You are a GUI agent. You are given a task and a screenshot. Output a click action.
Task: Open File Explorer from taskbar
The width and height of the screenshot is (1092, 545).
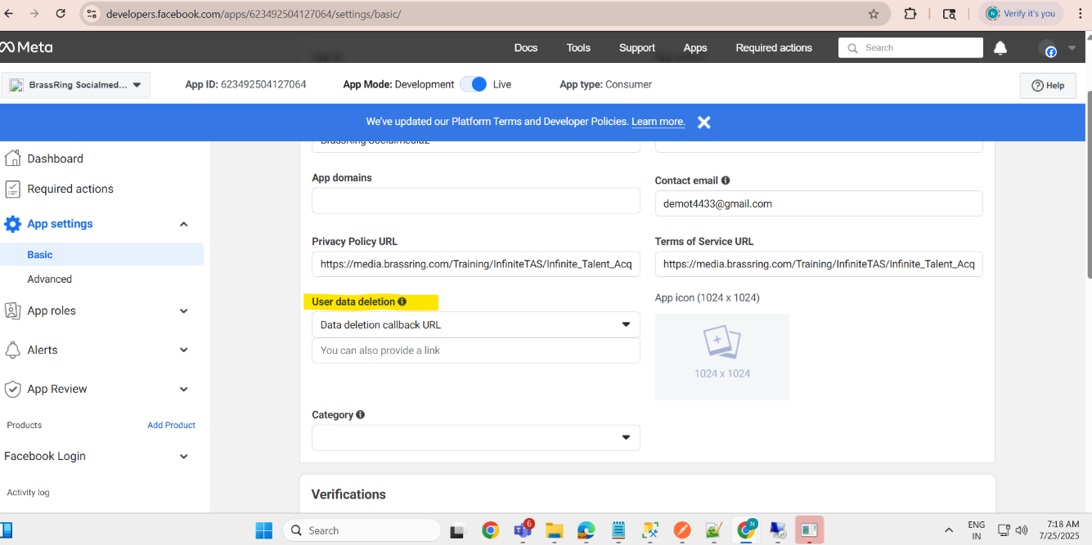tap(555, 530)
